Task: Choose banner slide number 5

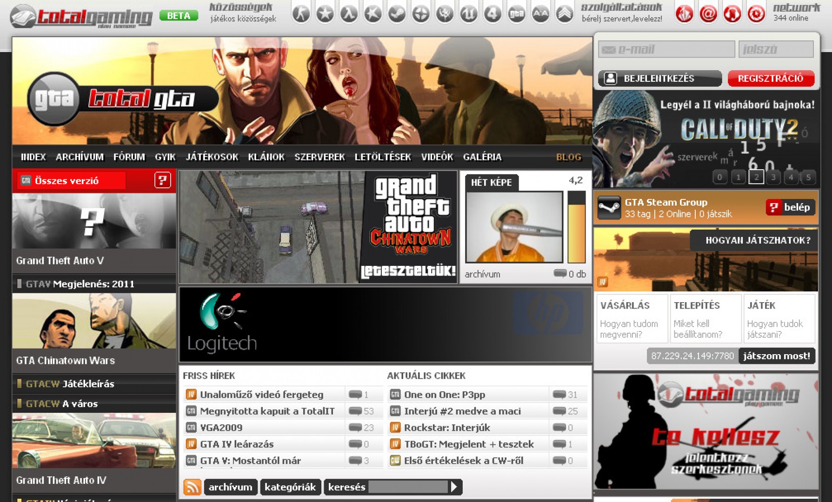Action: click(x=808, y=177)
